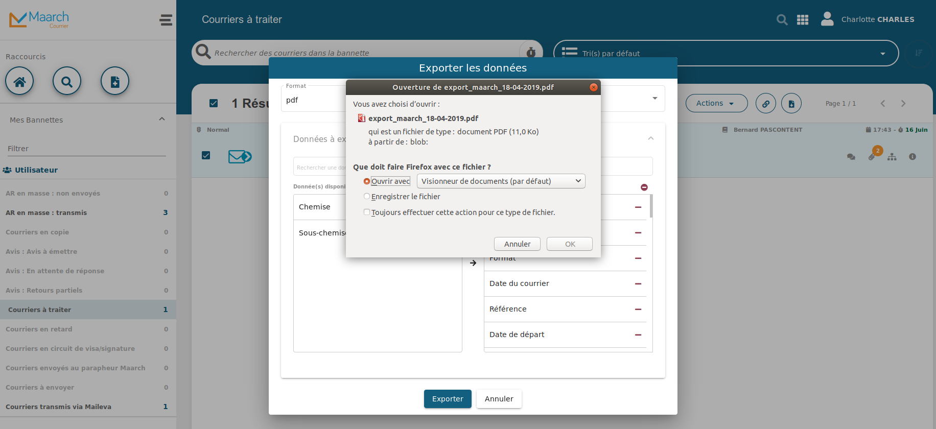Expand the Actions dropdown button
This screenshot has width=936, height=429.
716,104
